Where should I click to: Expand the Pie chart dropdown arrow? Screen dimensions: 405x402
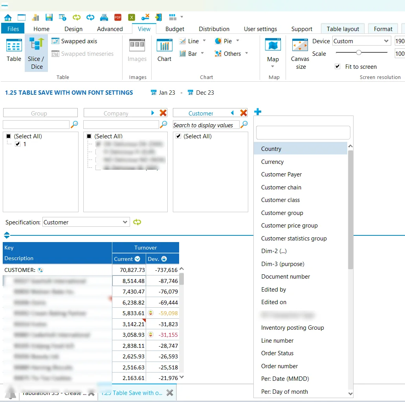click(238, 40)
